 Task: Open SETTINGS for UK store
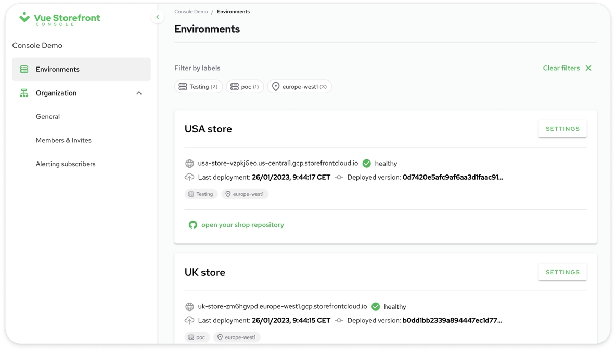[562, 272]
